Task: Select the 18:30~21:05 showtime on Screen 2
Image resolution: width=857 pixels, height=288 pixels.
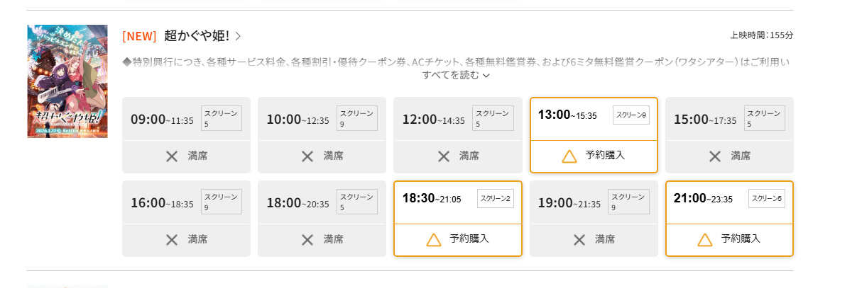Action: (432, 199)
